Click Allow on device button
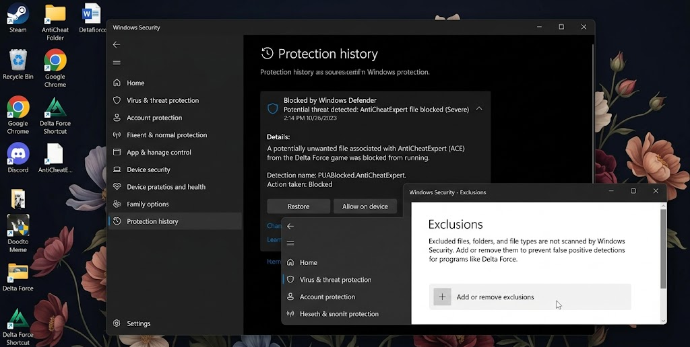 point(365,206)
